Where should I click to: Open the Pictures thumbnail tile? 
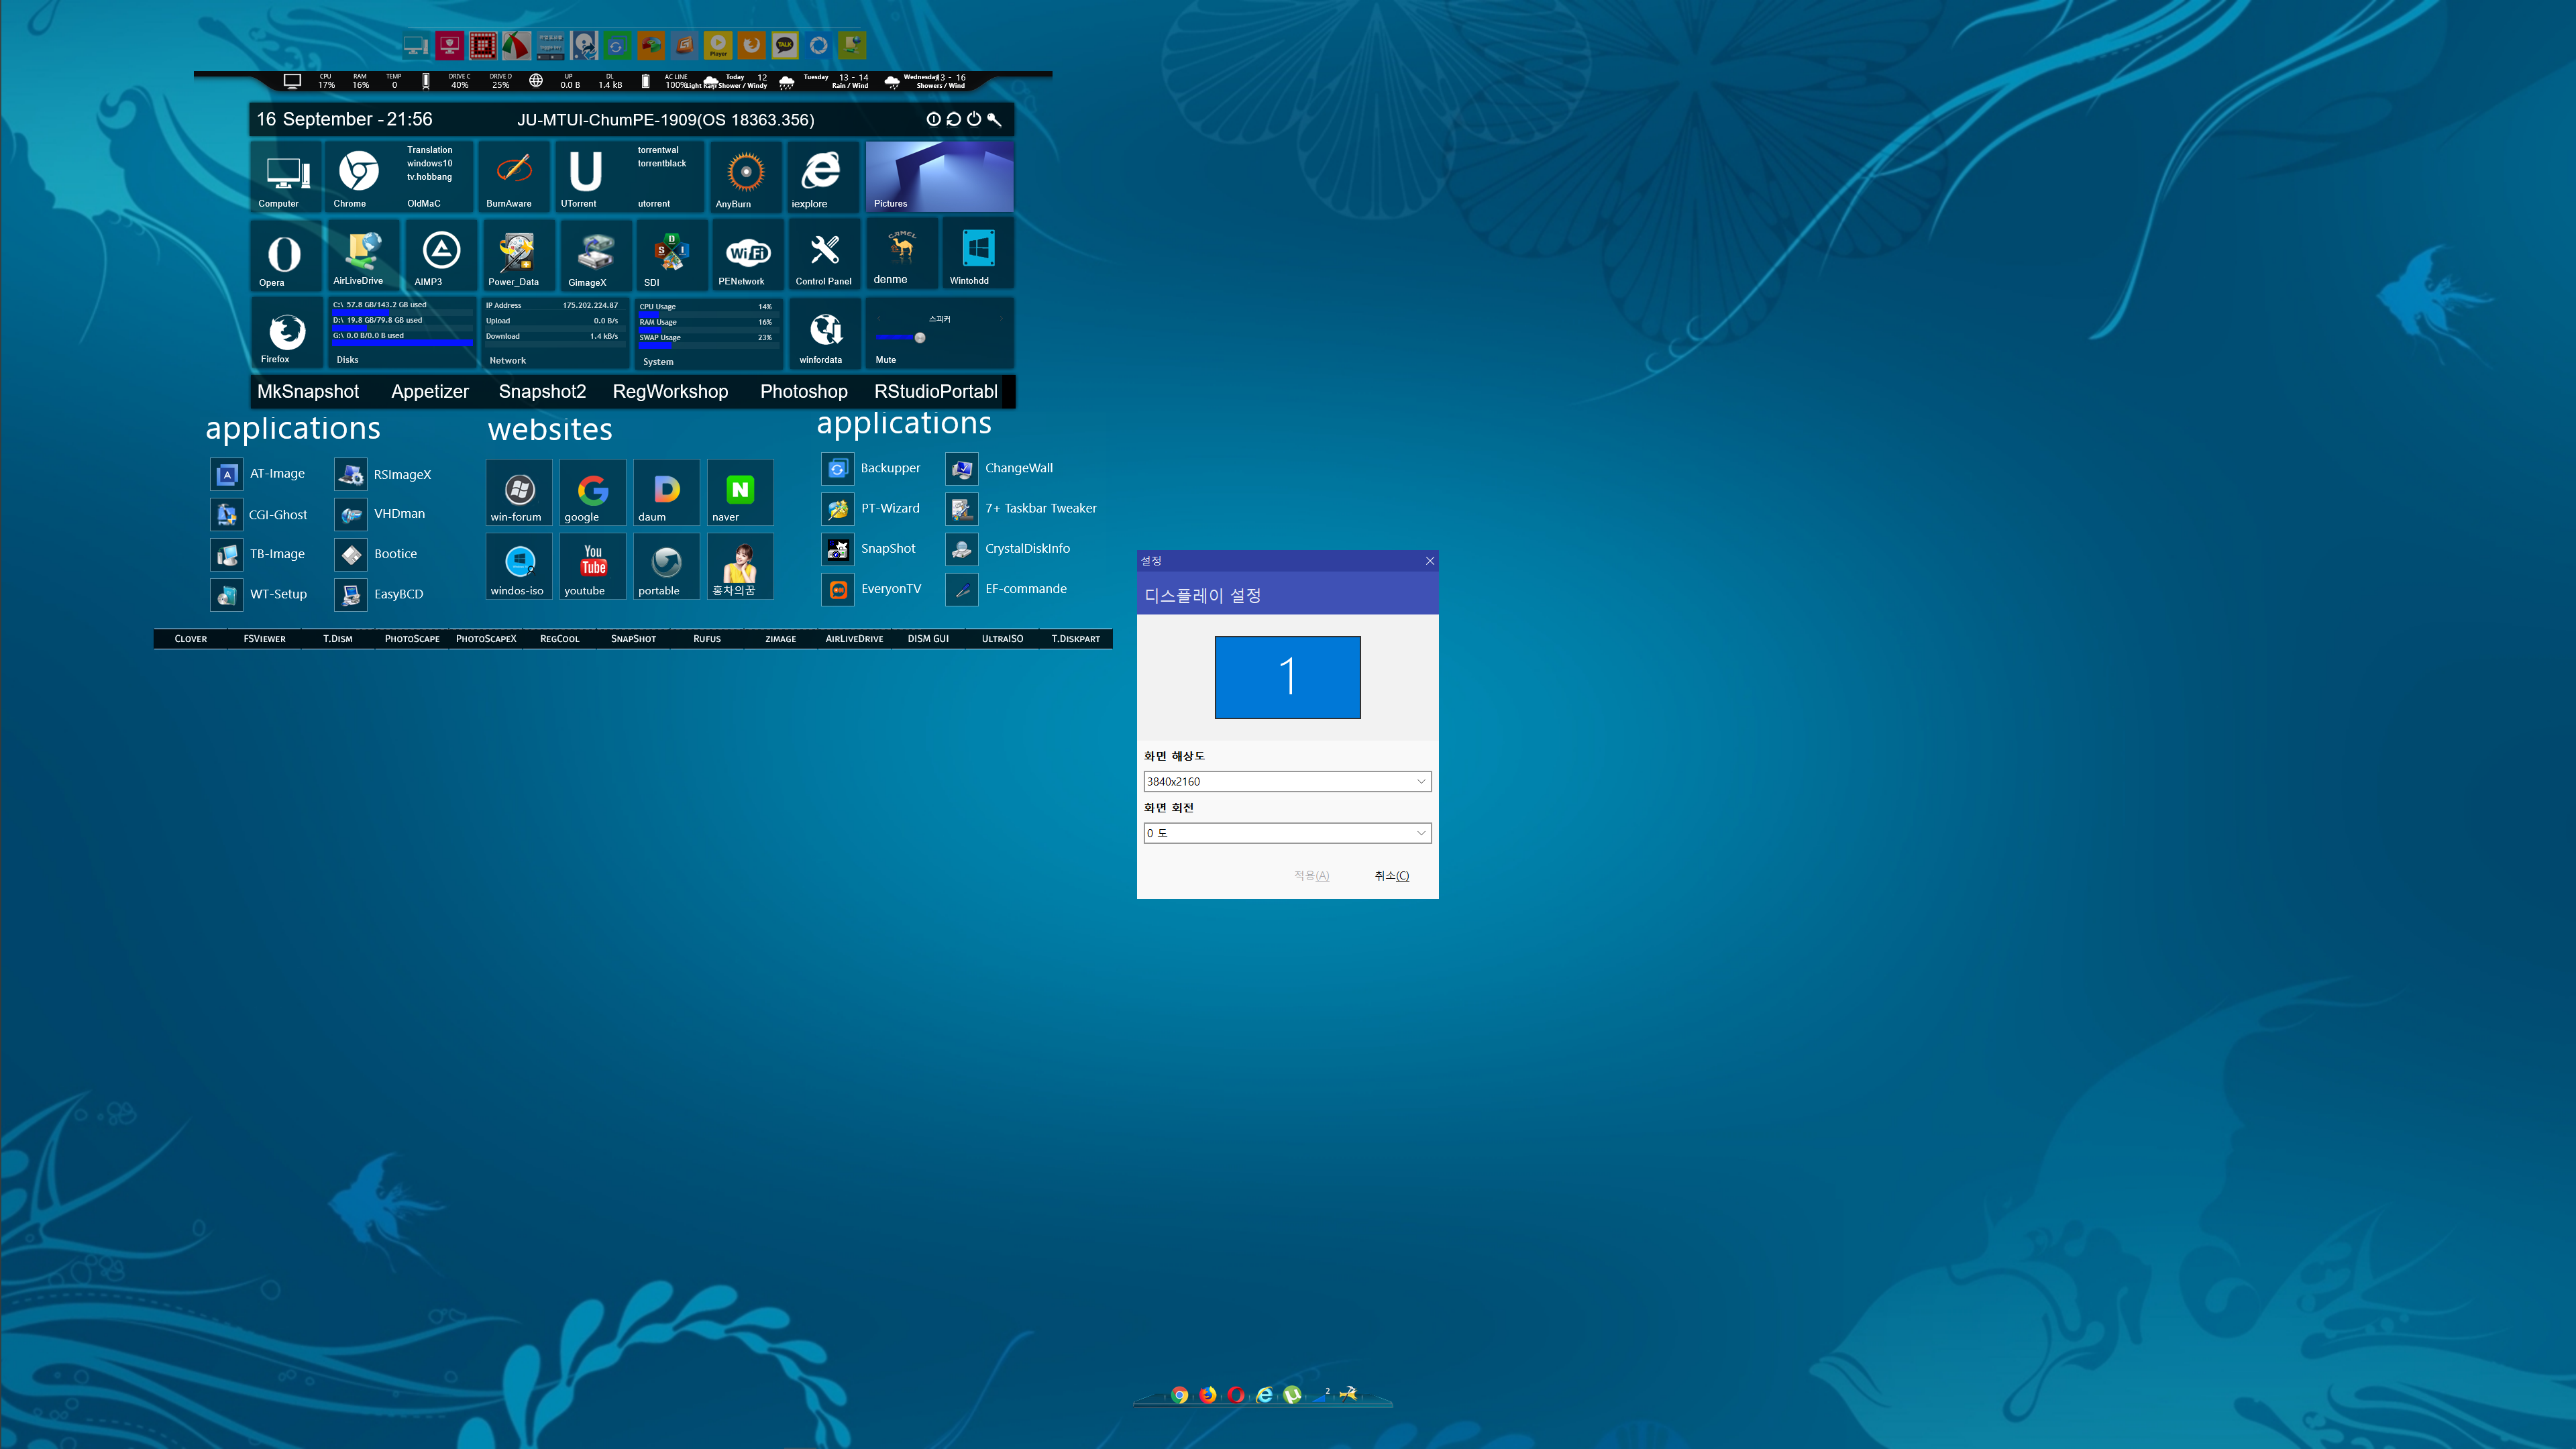[939, 176]
